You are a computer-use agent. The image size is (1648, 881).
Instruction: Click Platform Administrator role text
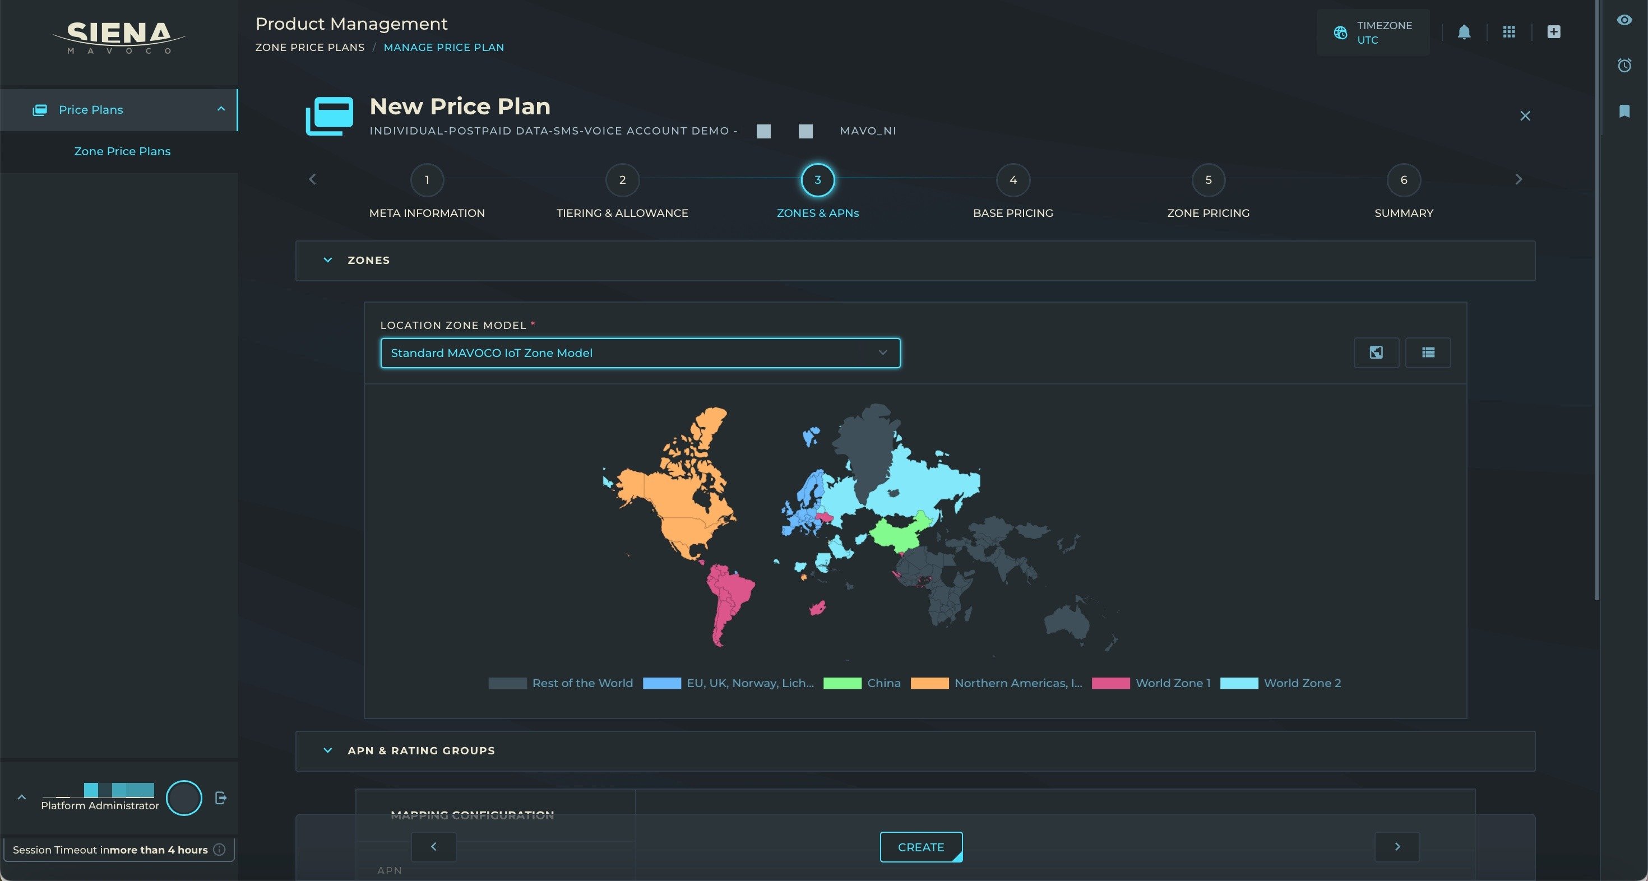pyautogui.click(x=100, y=805)
